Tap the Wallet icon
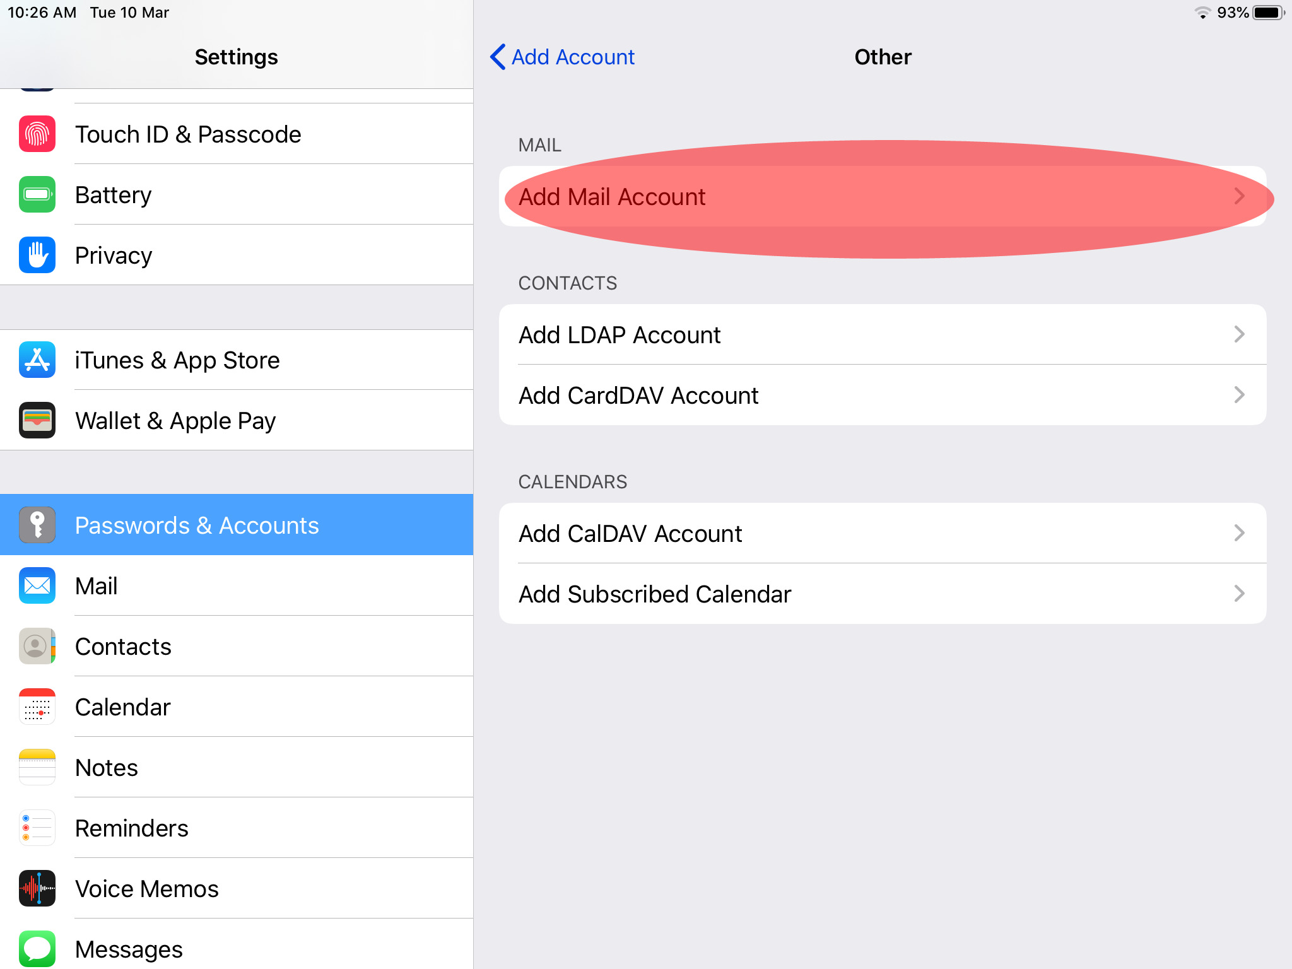The width and height of the screenshot is (1292, 969). coord(37,420)
